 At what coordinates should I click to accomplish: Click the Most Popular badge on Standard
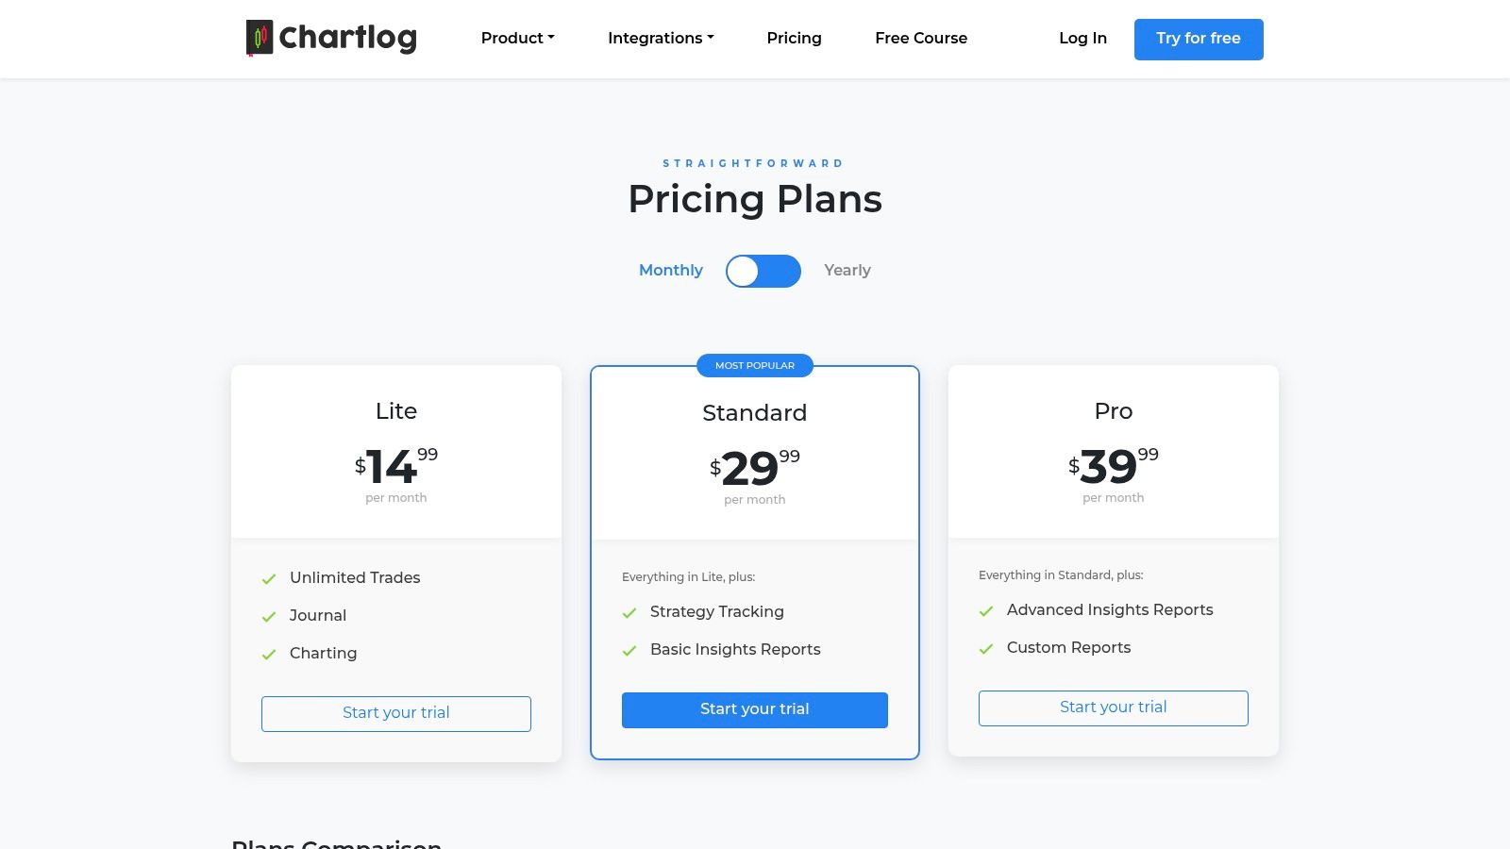755,365
